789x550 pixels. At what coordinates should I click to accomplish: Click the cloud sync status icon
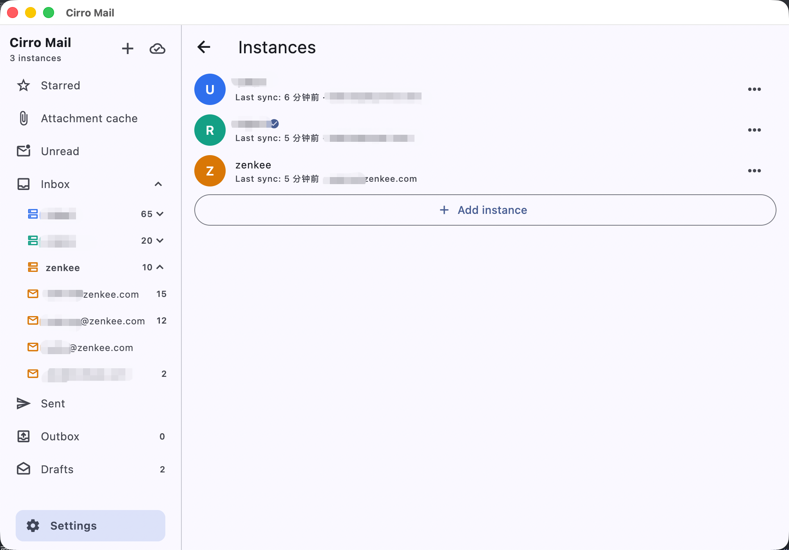[157, 49]
